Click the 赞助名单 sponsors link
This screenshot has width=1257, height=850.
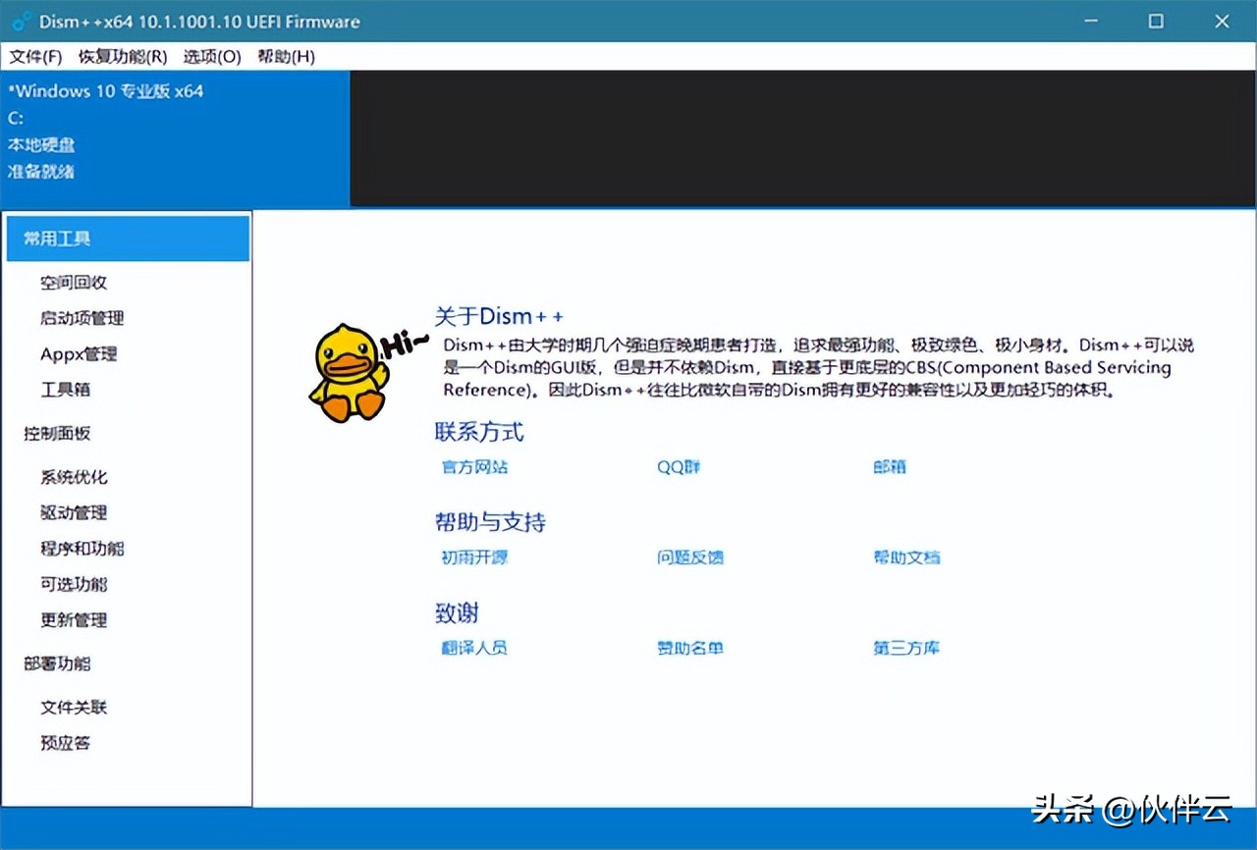tap(689, 648)
